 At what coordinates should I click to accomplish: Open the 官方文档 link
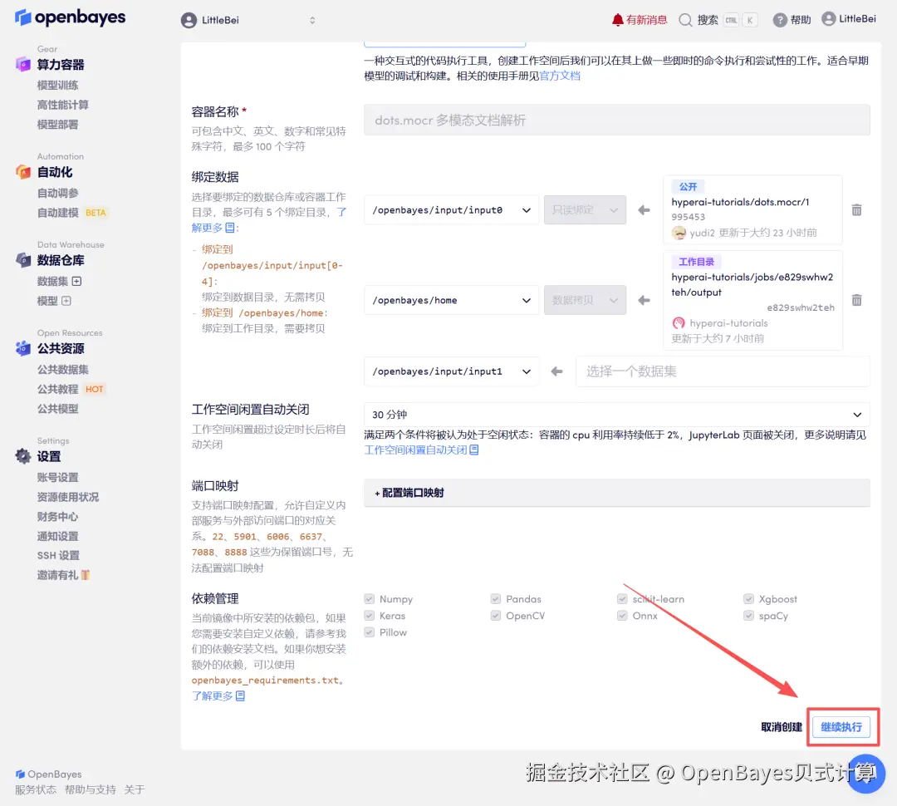tap(560, 76)
